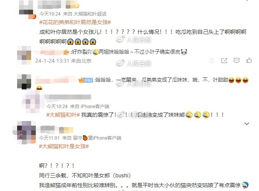The image size is (259, 191).
Task: Click the blurred username of 11:01 post
Action: tap(56, 130)
